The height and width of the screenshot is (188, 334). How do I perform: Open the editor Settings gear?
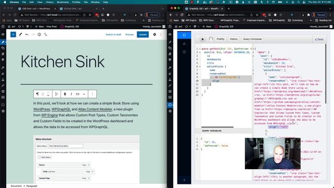point(154,34)
